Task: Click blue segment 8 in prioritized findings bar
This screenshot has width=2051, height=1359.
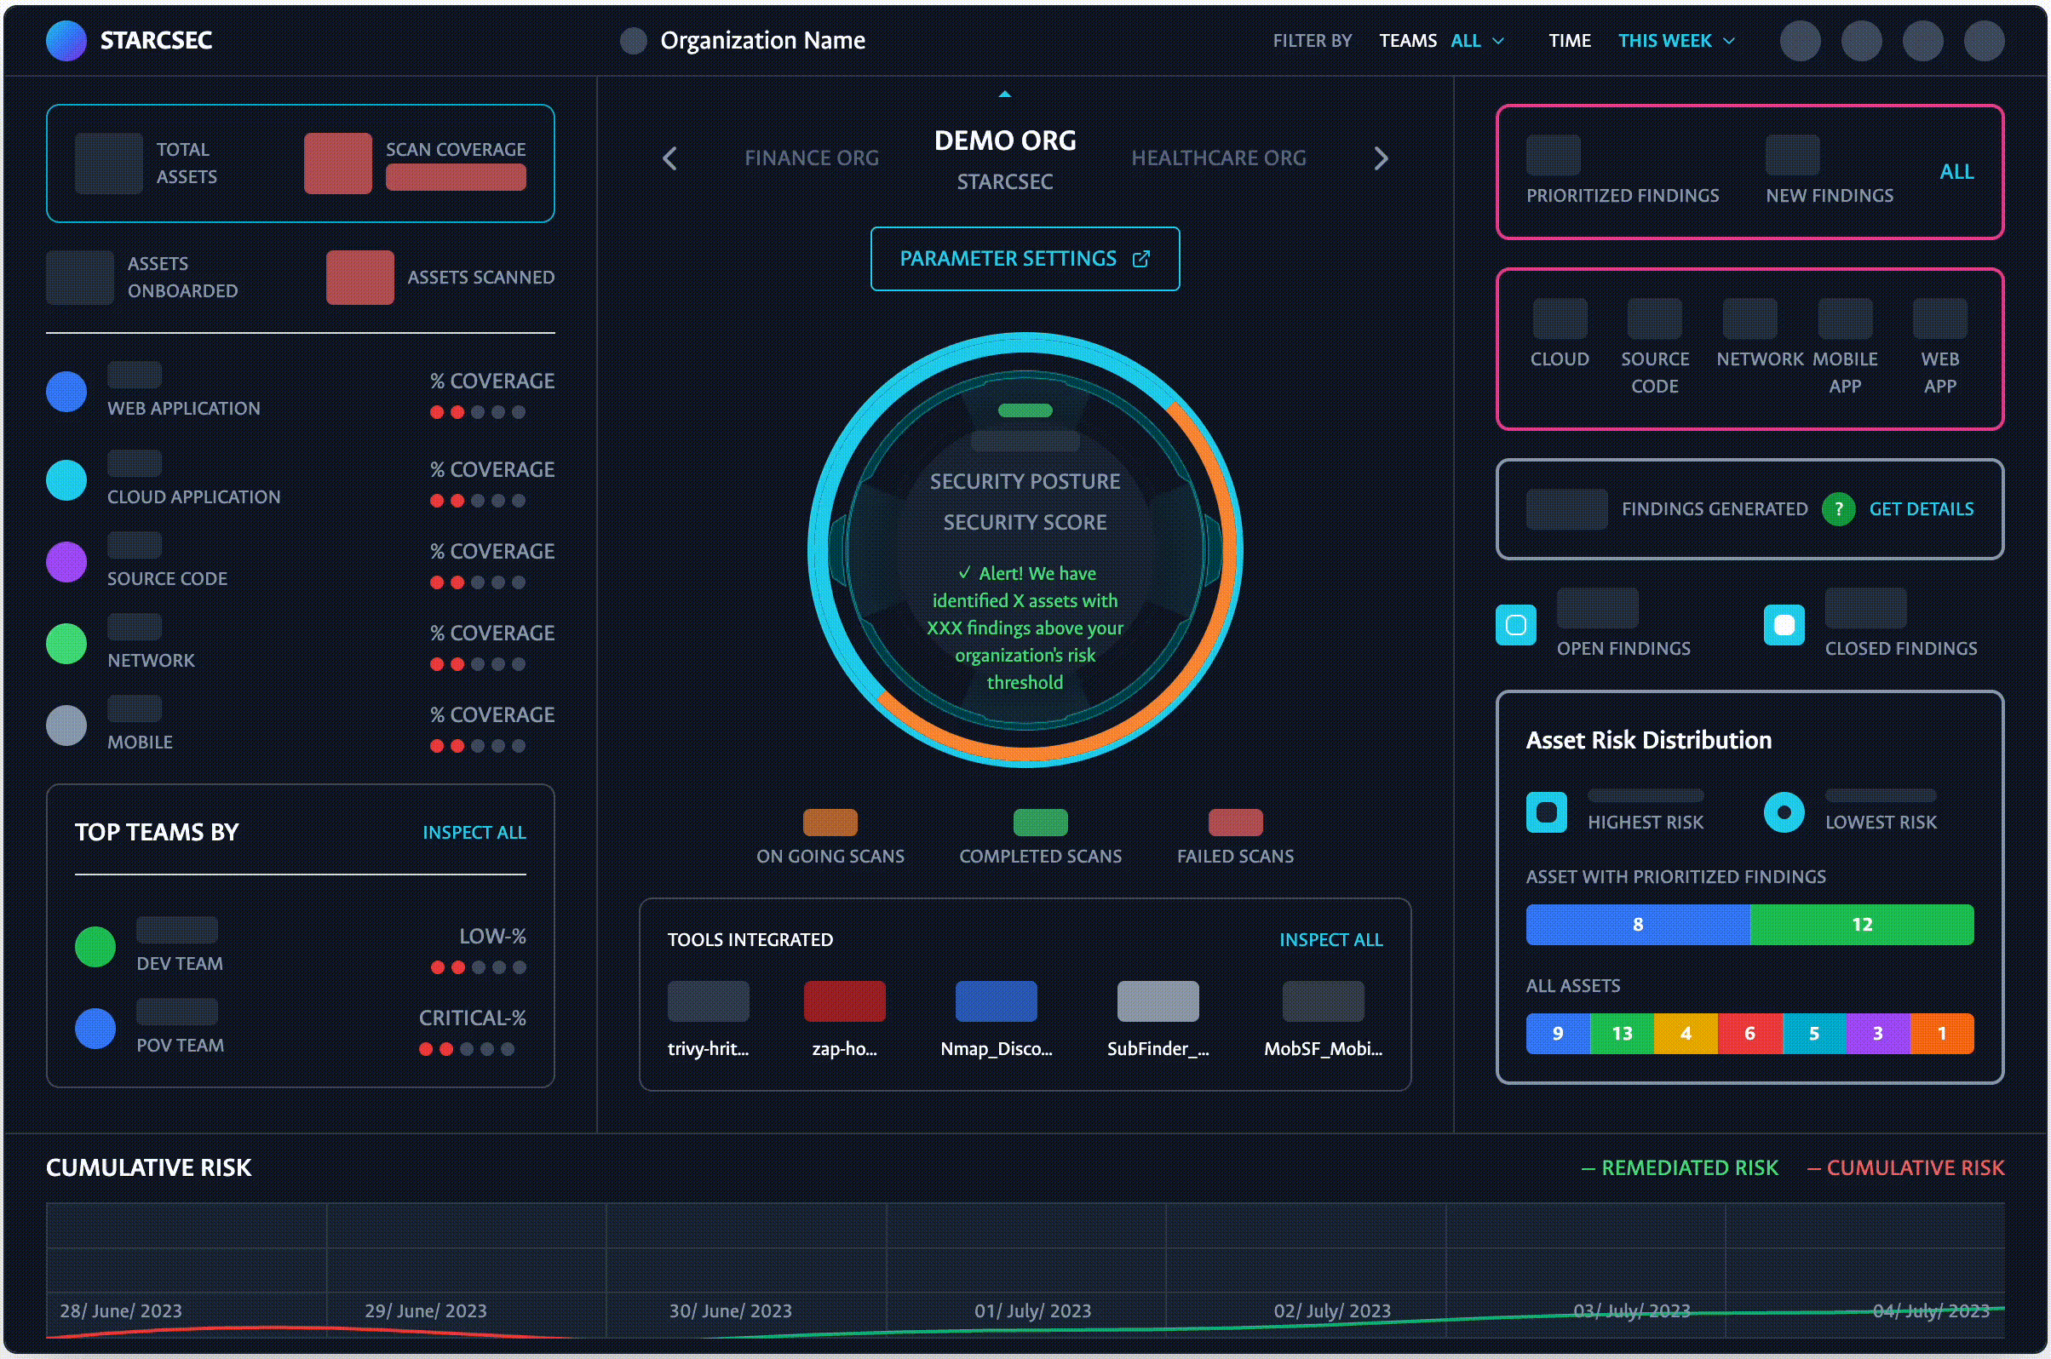Action: coord(1639,924)
